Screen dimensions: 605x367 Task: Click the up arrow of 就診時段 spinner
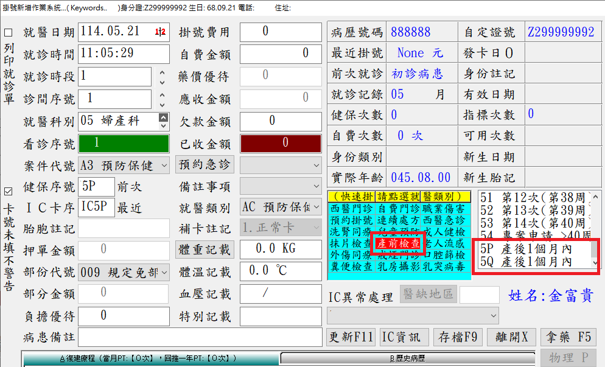click(162, 72)
